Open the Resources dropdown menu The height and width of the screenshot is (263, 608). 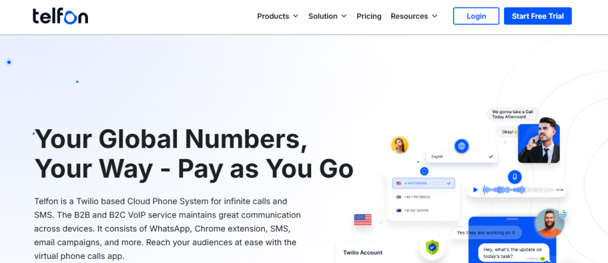(x=414, y=16)
